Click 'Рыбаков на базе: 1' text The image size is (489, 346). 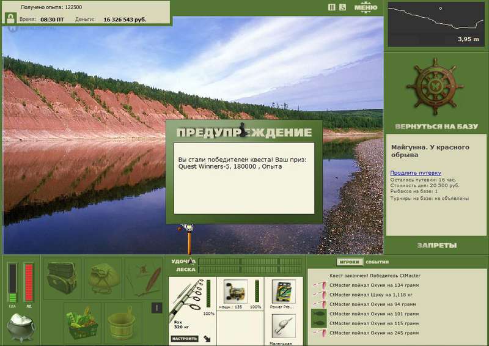point(414,191)
